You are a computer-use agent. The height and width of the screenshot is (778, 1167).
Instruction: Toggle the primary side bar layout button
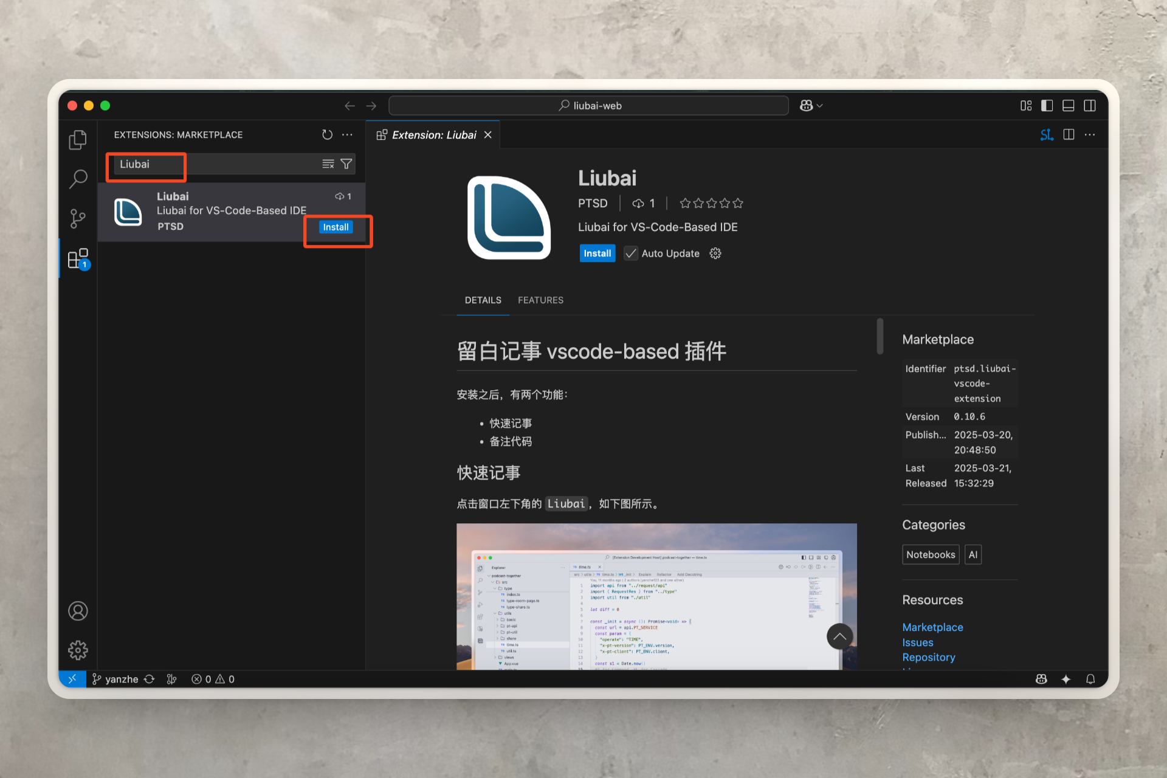click(1047, 106)
